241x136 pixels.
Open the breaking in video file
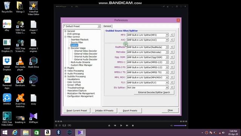(20, 119)
